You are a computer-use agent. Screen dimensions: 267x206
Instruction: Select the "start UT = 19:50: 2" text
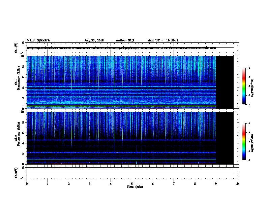[x=163, y=40]
